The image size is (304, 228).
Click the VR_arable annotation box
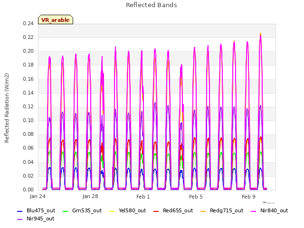point(56,19)
